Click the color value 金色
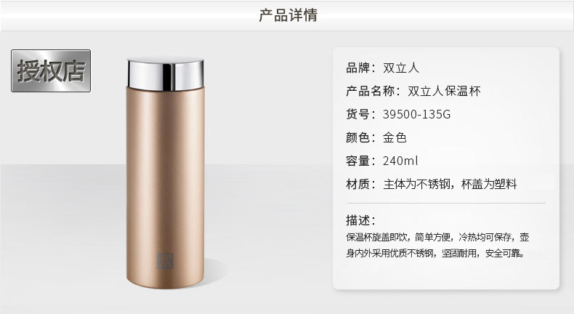 coord(395,137)
